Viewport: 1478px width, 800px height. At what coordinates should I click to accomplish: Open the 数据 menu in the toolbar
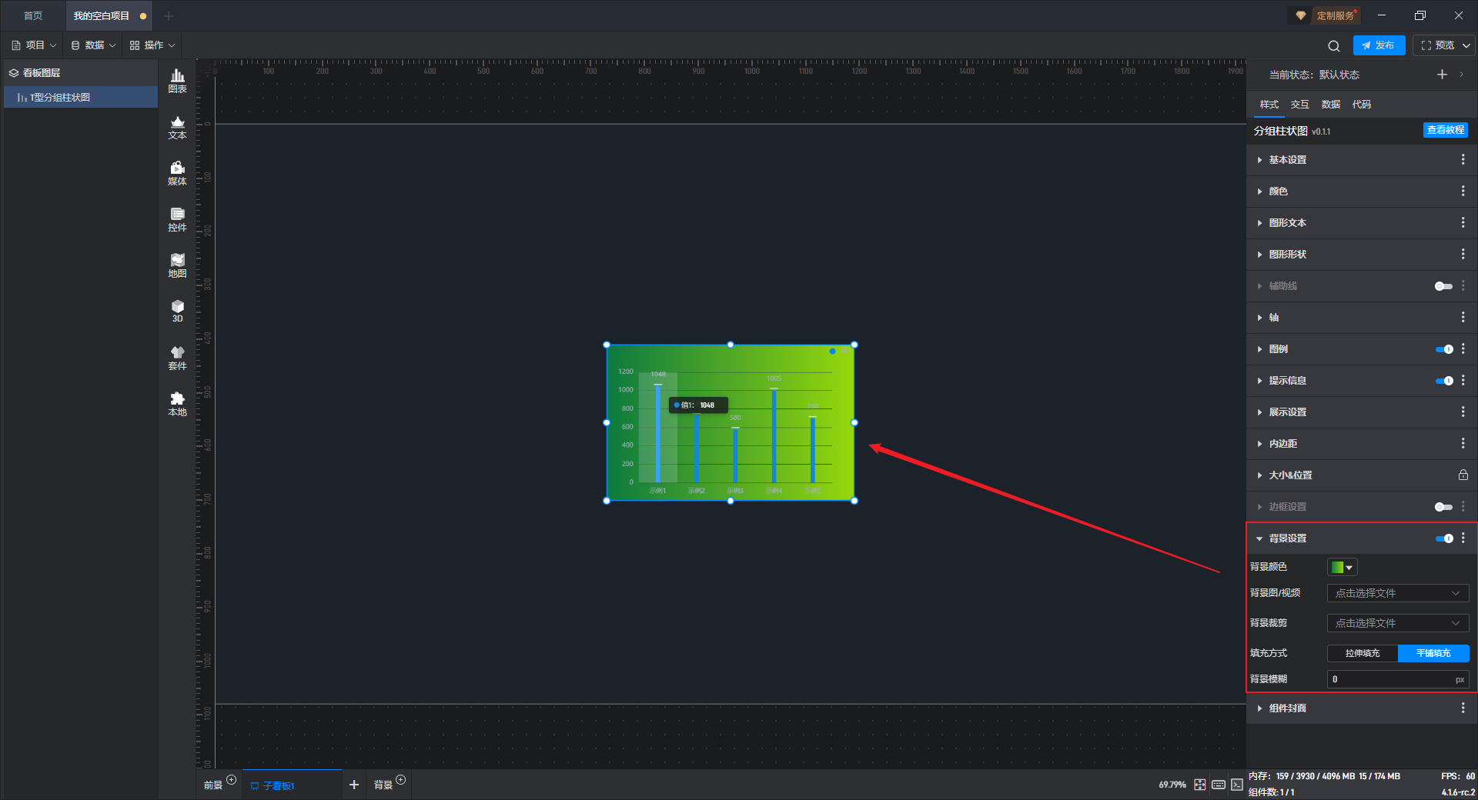click(x=93, y=45)
